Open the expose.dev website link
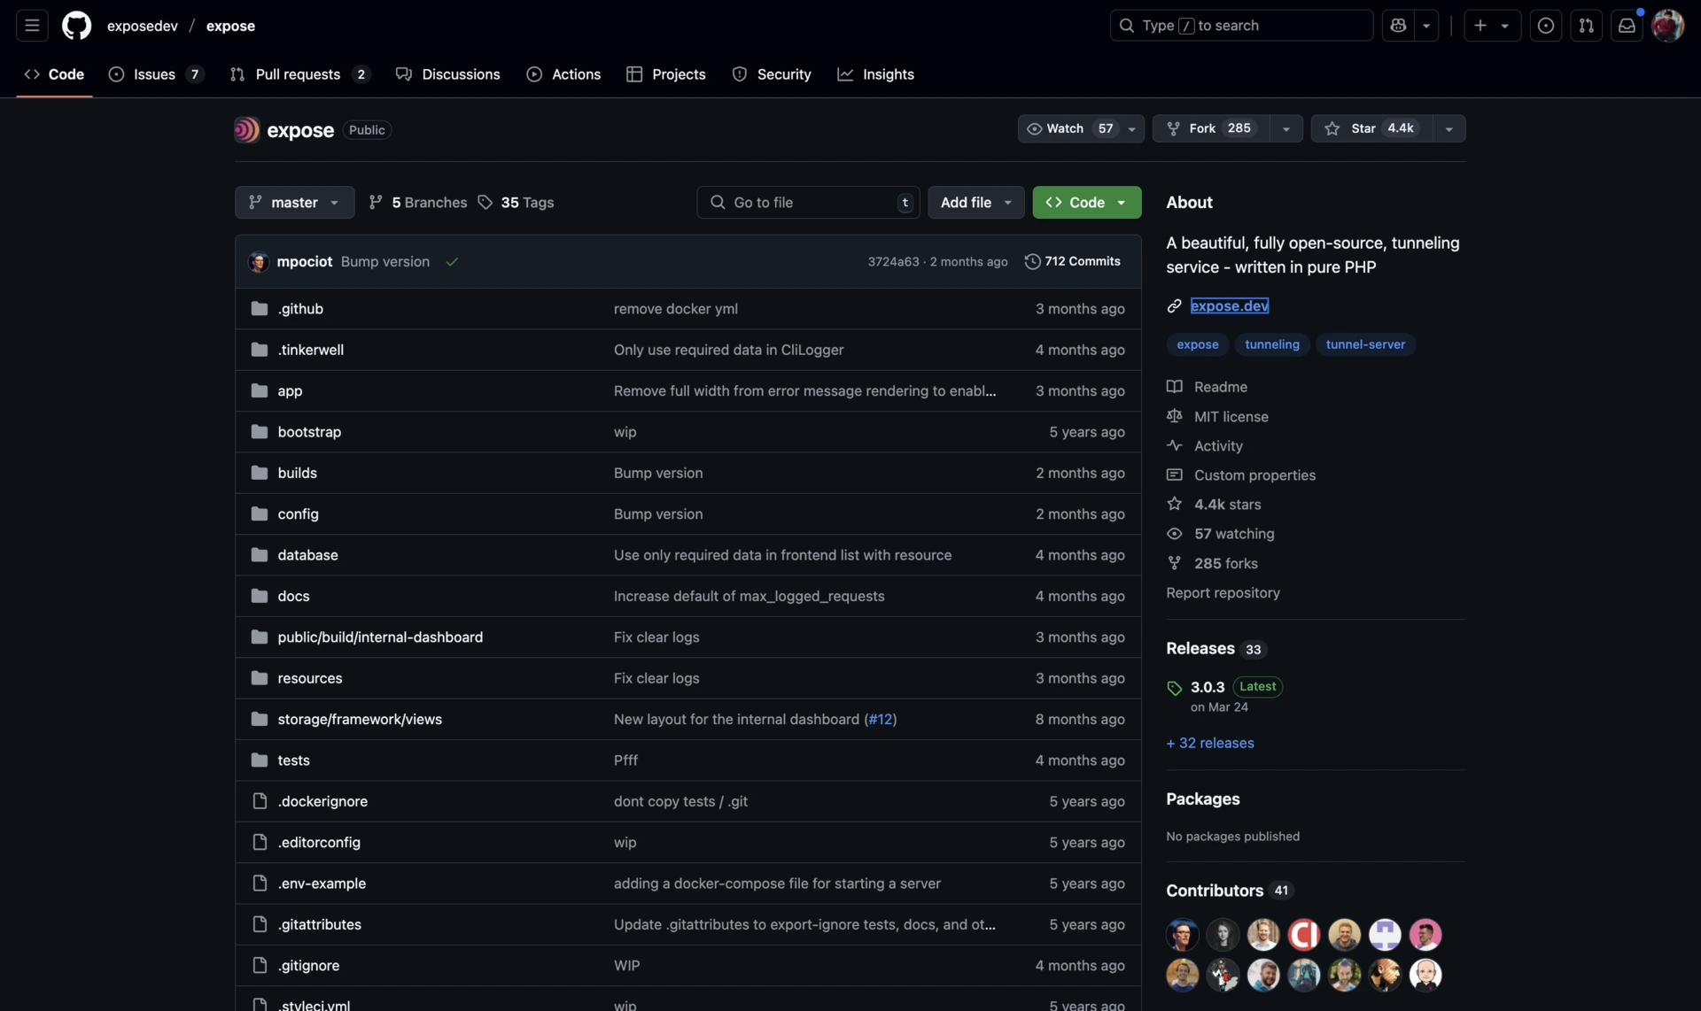The height and width of the screenshot is (1011, 1701). pyautogui.click(x=1229, y=305)
